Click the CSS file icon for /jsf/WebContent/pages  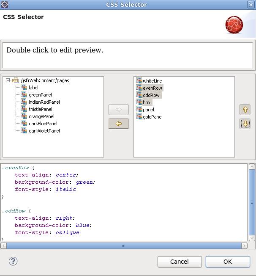pyautogui.click(x=15, y=80)
